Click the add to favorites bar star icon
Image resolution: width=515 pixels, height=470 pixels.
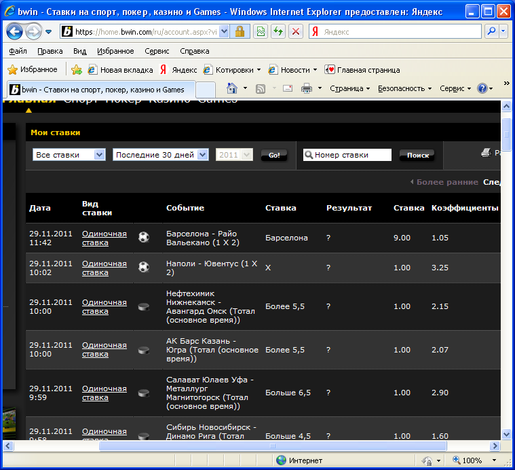coord(77,70)
